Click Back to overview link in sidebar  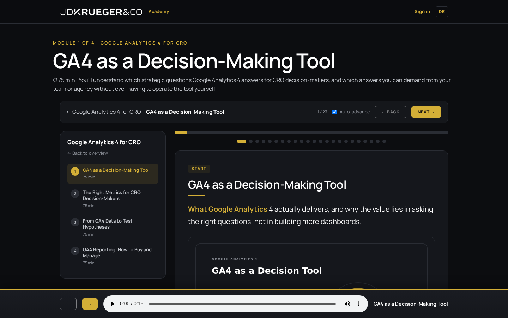pos(87,153)
